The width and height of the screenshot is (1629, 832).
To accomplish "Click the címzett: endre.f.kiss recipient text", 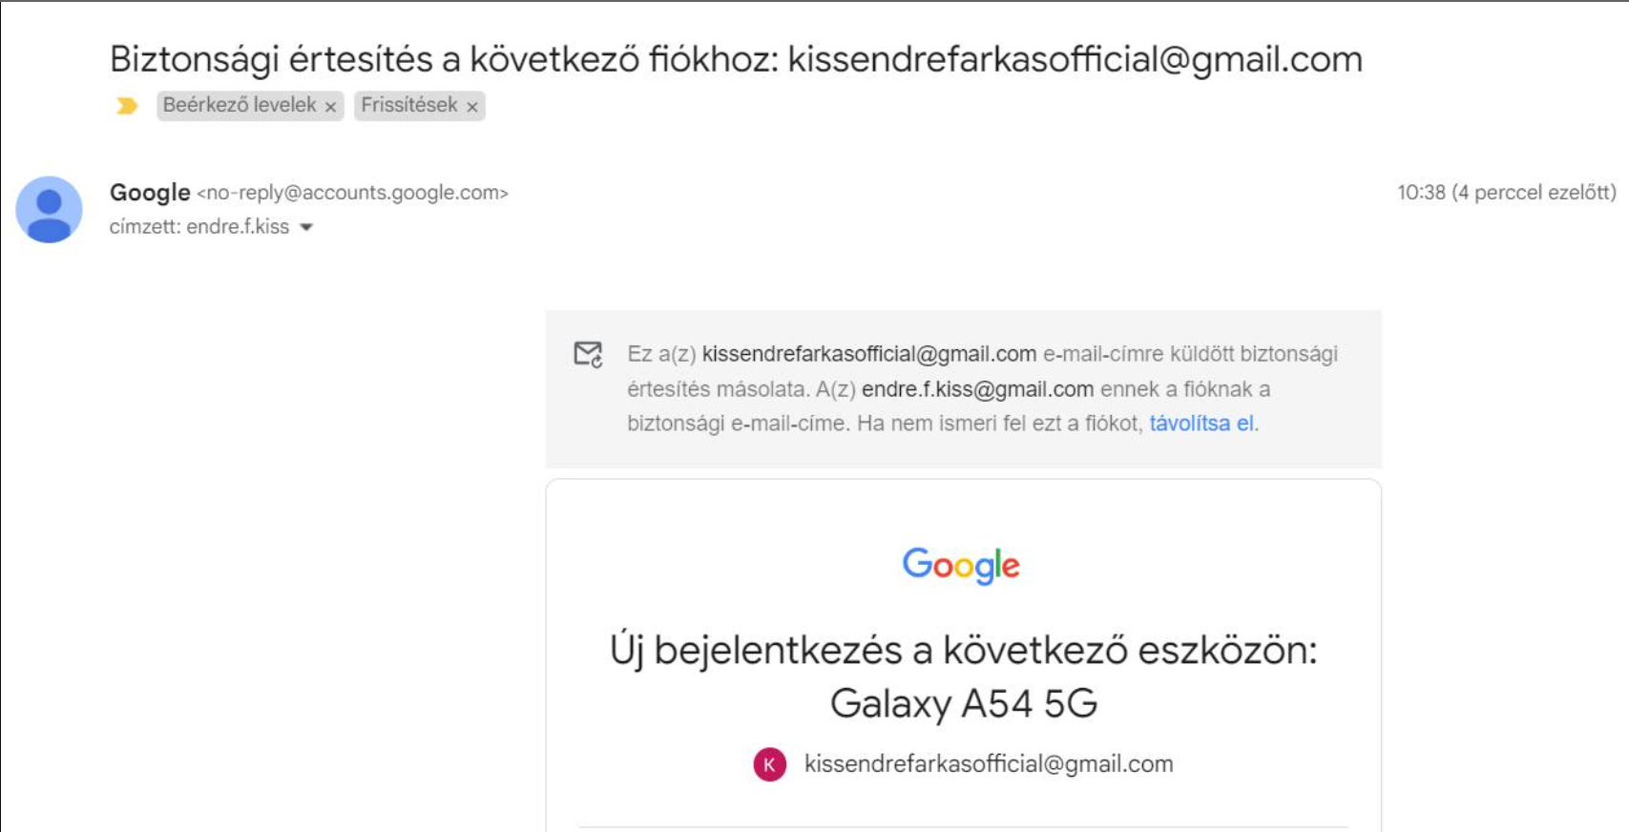I will (199, 227).
